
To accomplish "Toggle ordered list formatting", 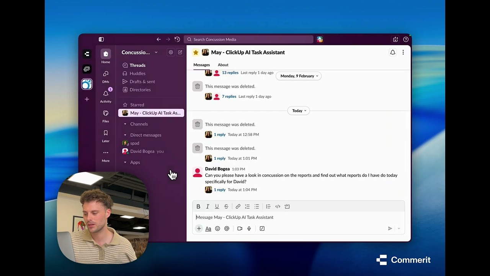I will click(x=247, y=206).
